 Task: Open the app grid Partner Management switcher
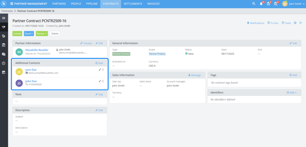point(29,4)
